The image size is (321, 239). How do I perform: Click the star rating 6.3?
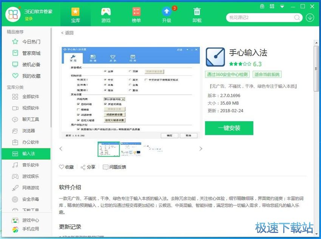(245, 64)
